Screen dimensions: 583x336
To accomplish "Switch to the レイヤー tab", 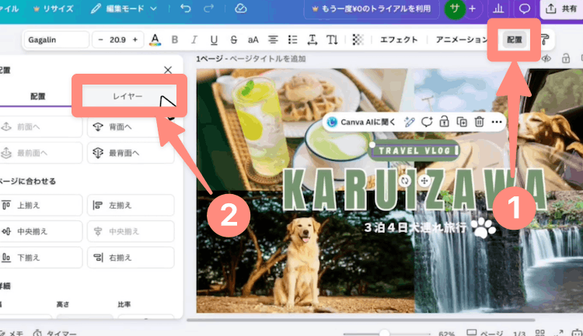I will tap(127, 96).
